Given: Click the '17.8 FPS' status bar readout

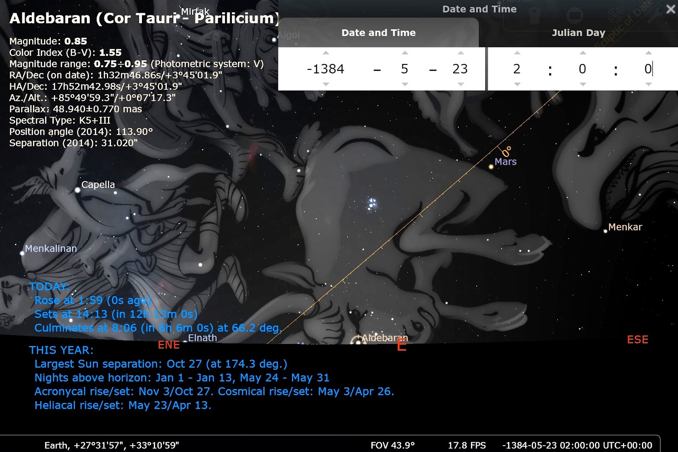Looking at the screenshot, I should 467,445.
